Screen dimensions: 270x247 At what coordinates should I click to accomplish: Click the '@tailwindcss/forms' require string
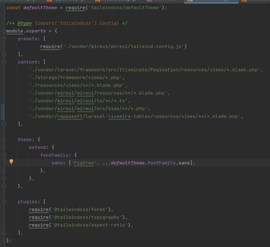80,210
